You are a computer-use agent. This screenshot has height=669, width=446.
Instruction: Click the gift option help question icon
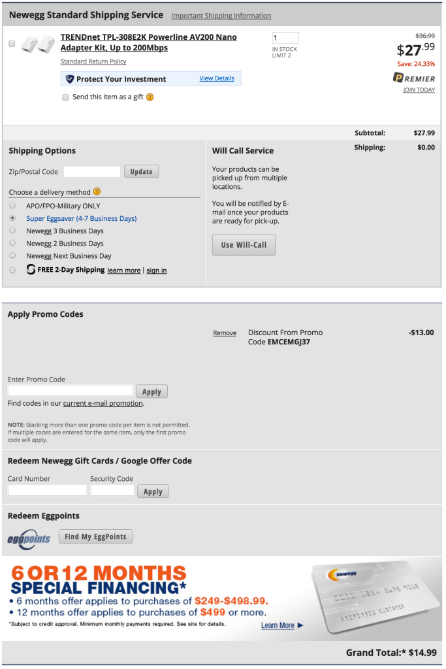150,97
